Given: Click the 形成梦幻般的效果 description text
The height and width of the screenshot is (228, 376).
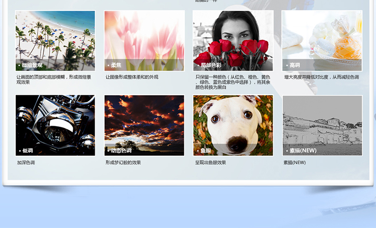Looking at the screenshot, I should 123,162.
